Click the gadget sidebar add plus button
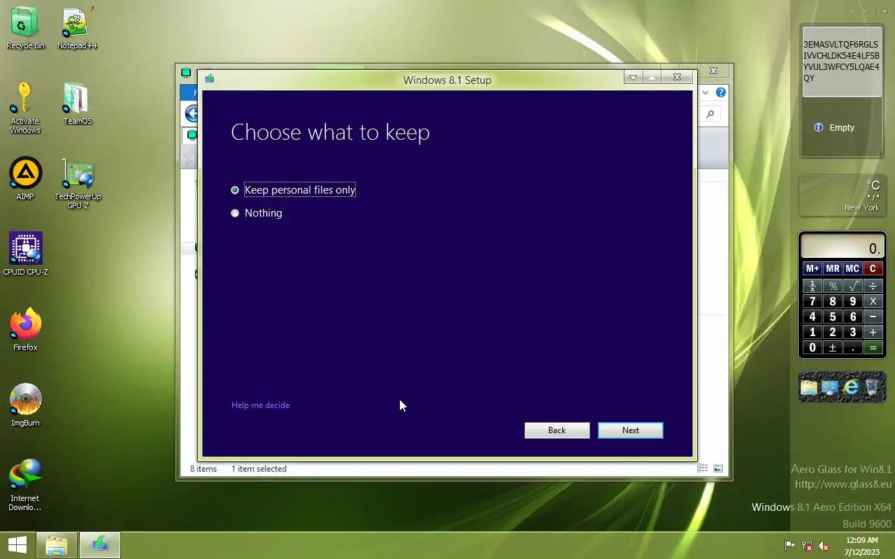Image resolution: width=895 pixels, height=559 pixels. (x=885, y=11)
